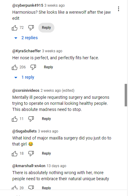Viewport: 128px width, 196px height.
Task: Open three-dot menu on @cyberpunk4915 comment
Action: pos(119,9)
